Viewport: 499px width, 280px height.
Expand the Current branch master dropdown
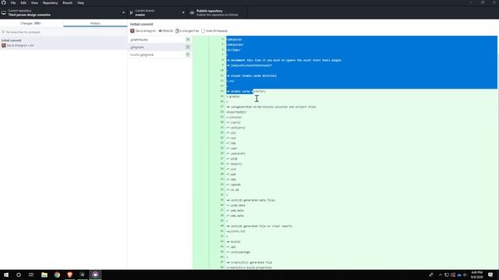click(157, 12)
